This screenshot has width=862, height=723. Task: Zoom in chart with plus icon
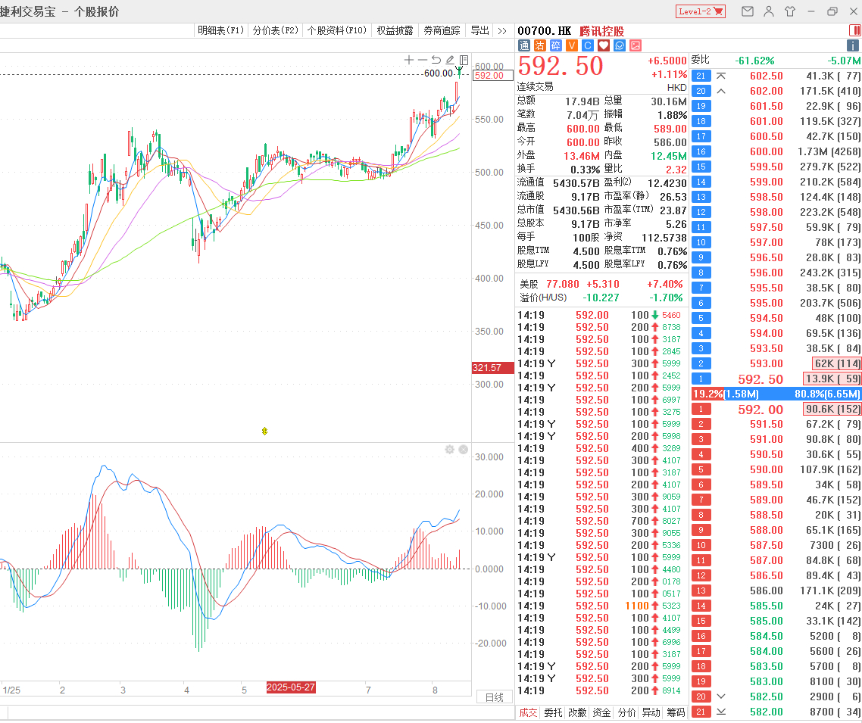[408, 60]
